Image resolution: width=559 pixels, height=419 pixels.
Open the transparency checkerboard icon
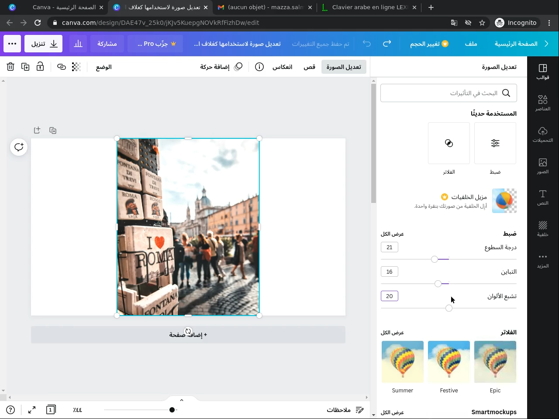(76, 67)
